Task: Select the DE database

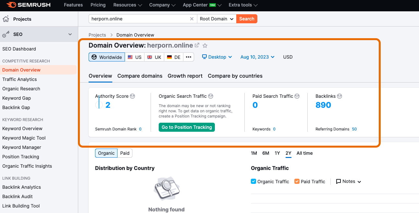Action: pos(174,57)
